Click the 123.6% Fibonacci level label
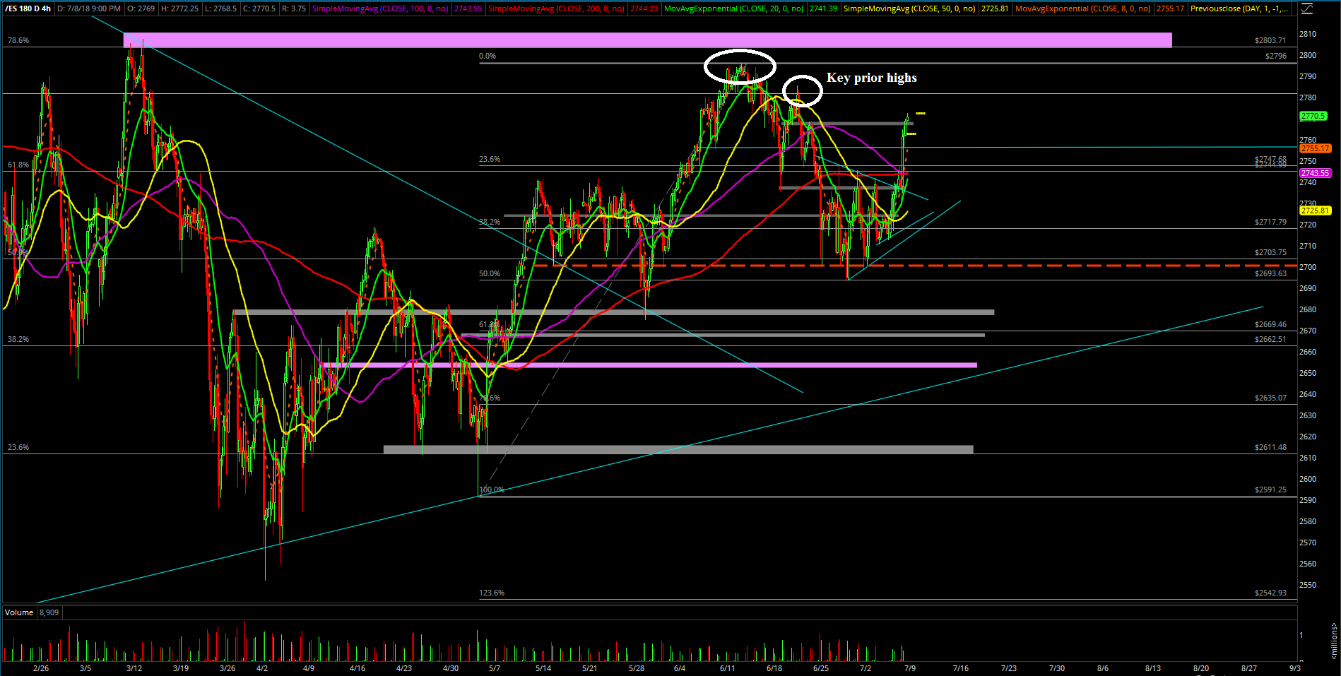 point(492,593)
